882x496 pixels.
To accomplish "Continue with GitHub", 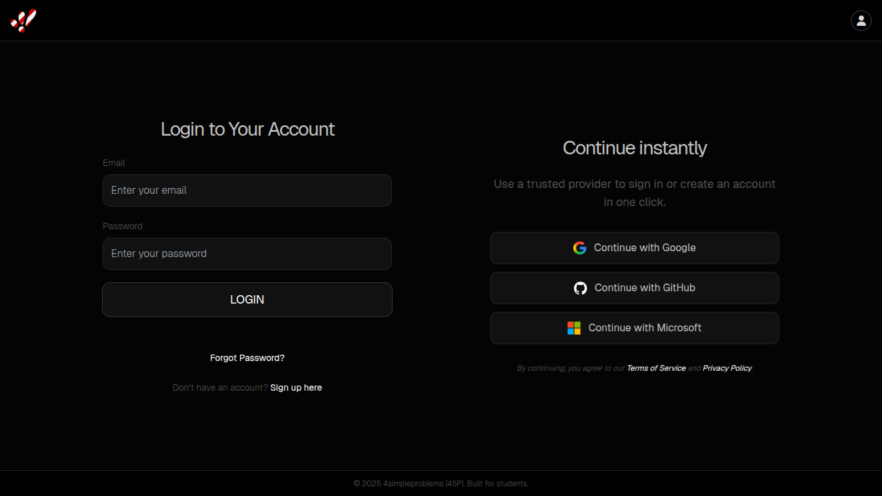I will [635, 287].
